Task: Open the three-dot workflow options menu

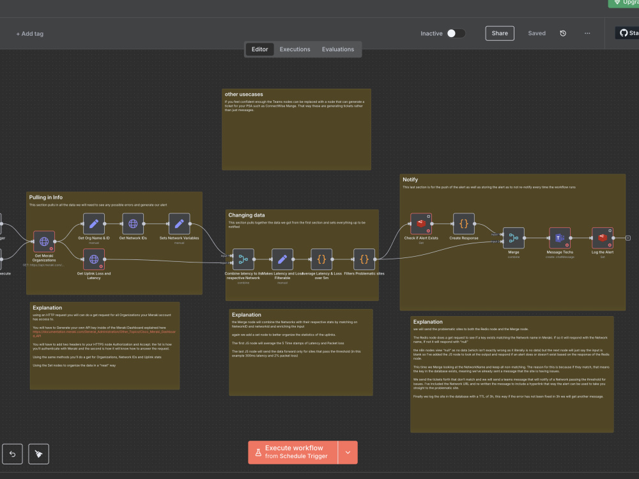Action: [x=587, y=33]
